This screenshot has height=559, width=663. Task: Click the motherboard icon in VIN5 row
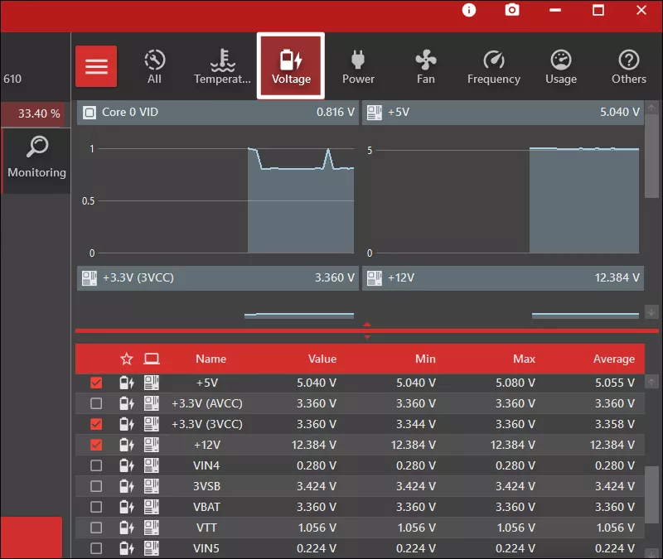click(152, 548)
